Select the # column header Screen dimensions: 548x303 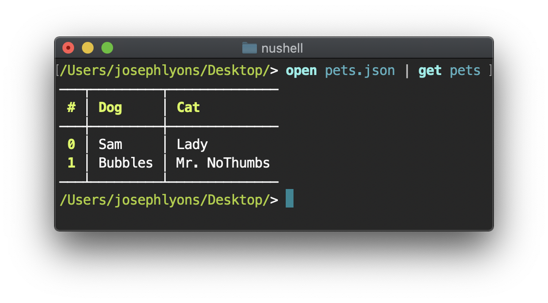click(72, 107)
